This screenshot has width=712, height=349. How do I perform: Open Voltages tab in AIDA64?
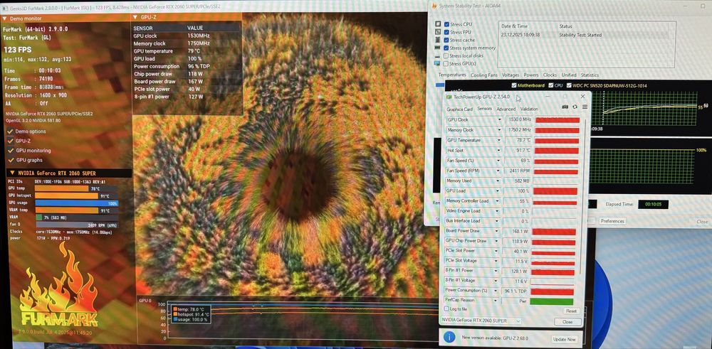click(511, 75)
